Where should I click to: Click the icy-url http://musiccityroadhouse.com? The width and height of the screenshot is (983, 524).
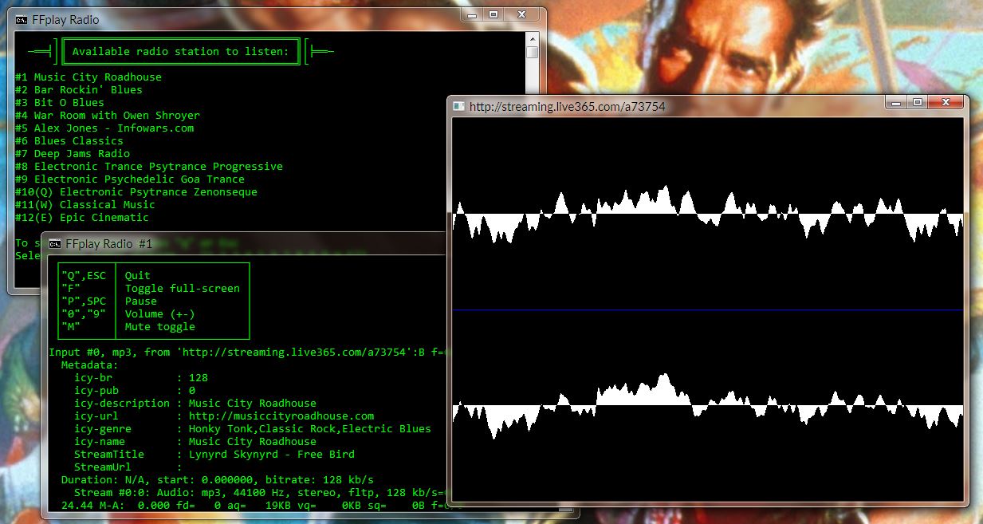(x=224, y=416)
